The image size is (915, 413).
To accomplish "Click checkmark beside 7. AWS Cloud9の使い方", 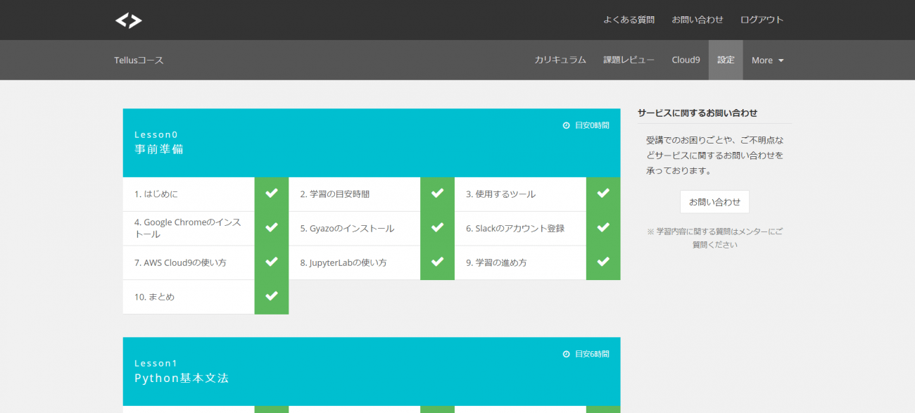I will [272, 262].
